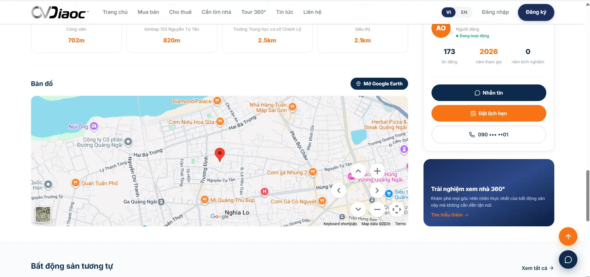
Task: Click the Siêu thị 2.1km card
Action: click(x=363, y=38)
